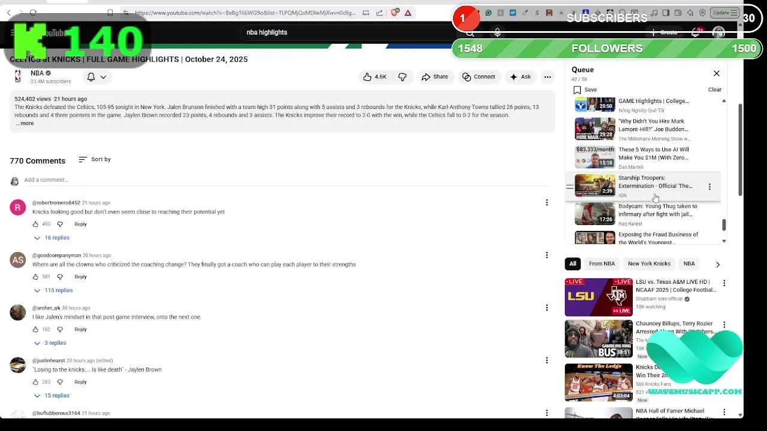Image resolution: width=767 pixels, height=431 pixels.
Task: Select the From NBA filter chip
Action: point(602,264)
